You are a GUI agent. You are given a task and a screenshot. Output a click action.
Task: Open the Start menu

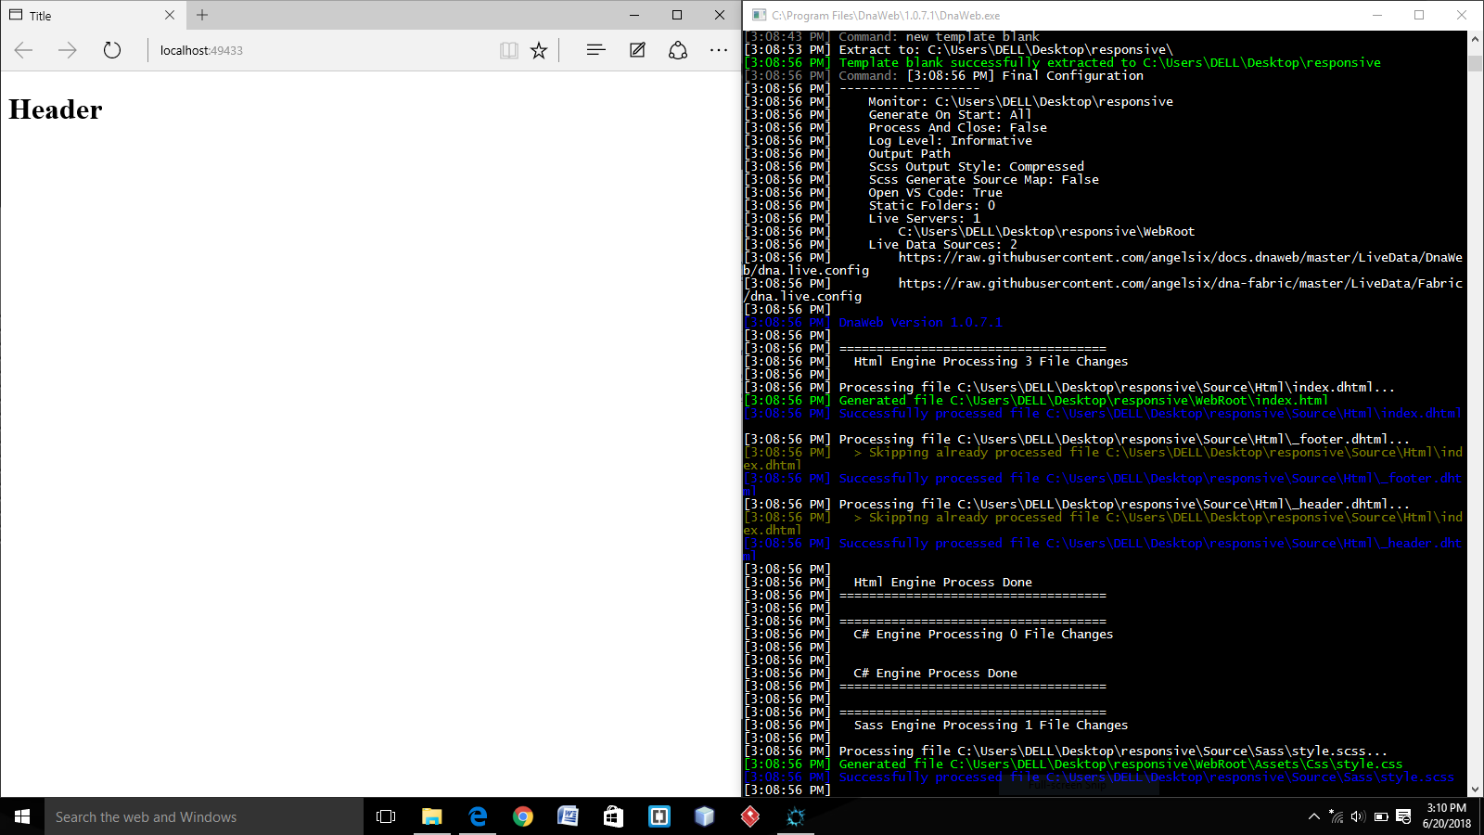(20, 816)
